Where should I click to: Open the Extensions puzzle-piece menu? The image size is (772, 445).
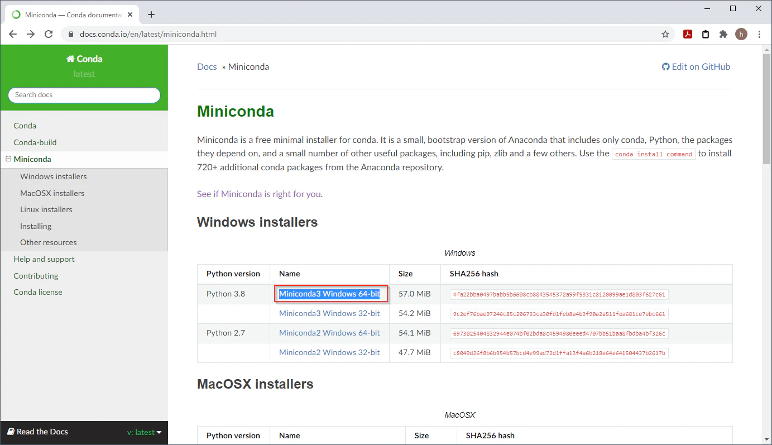click(723, 34)
